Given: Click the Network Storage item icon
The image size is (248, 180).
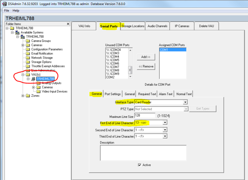Looking at the screenshot, I should pyautogui.click(x=27, y=58).
